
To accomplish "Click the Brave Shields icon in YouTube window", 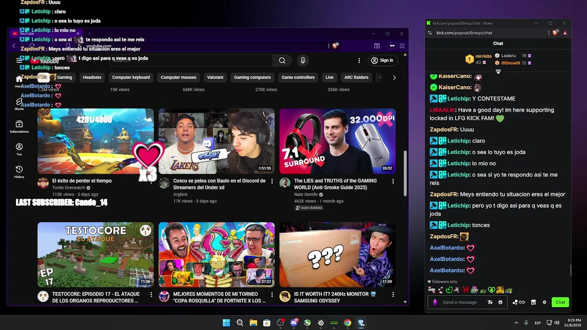I will pos(335,45).
